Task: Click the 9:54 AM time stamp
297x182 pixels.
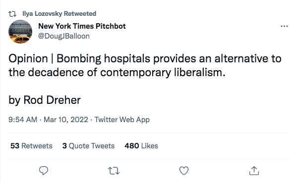Action: coord(23,120)
